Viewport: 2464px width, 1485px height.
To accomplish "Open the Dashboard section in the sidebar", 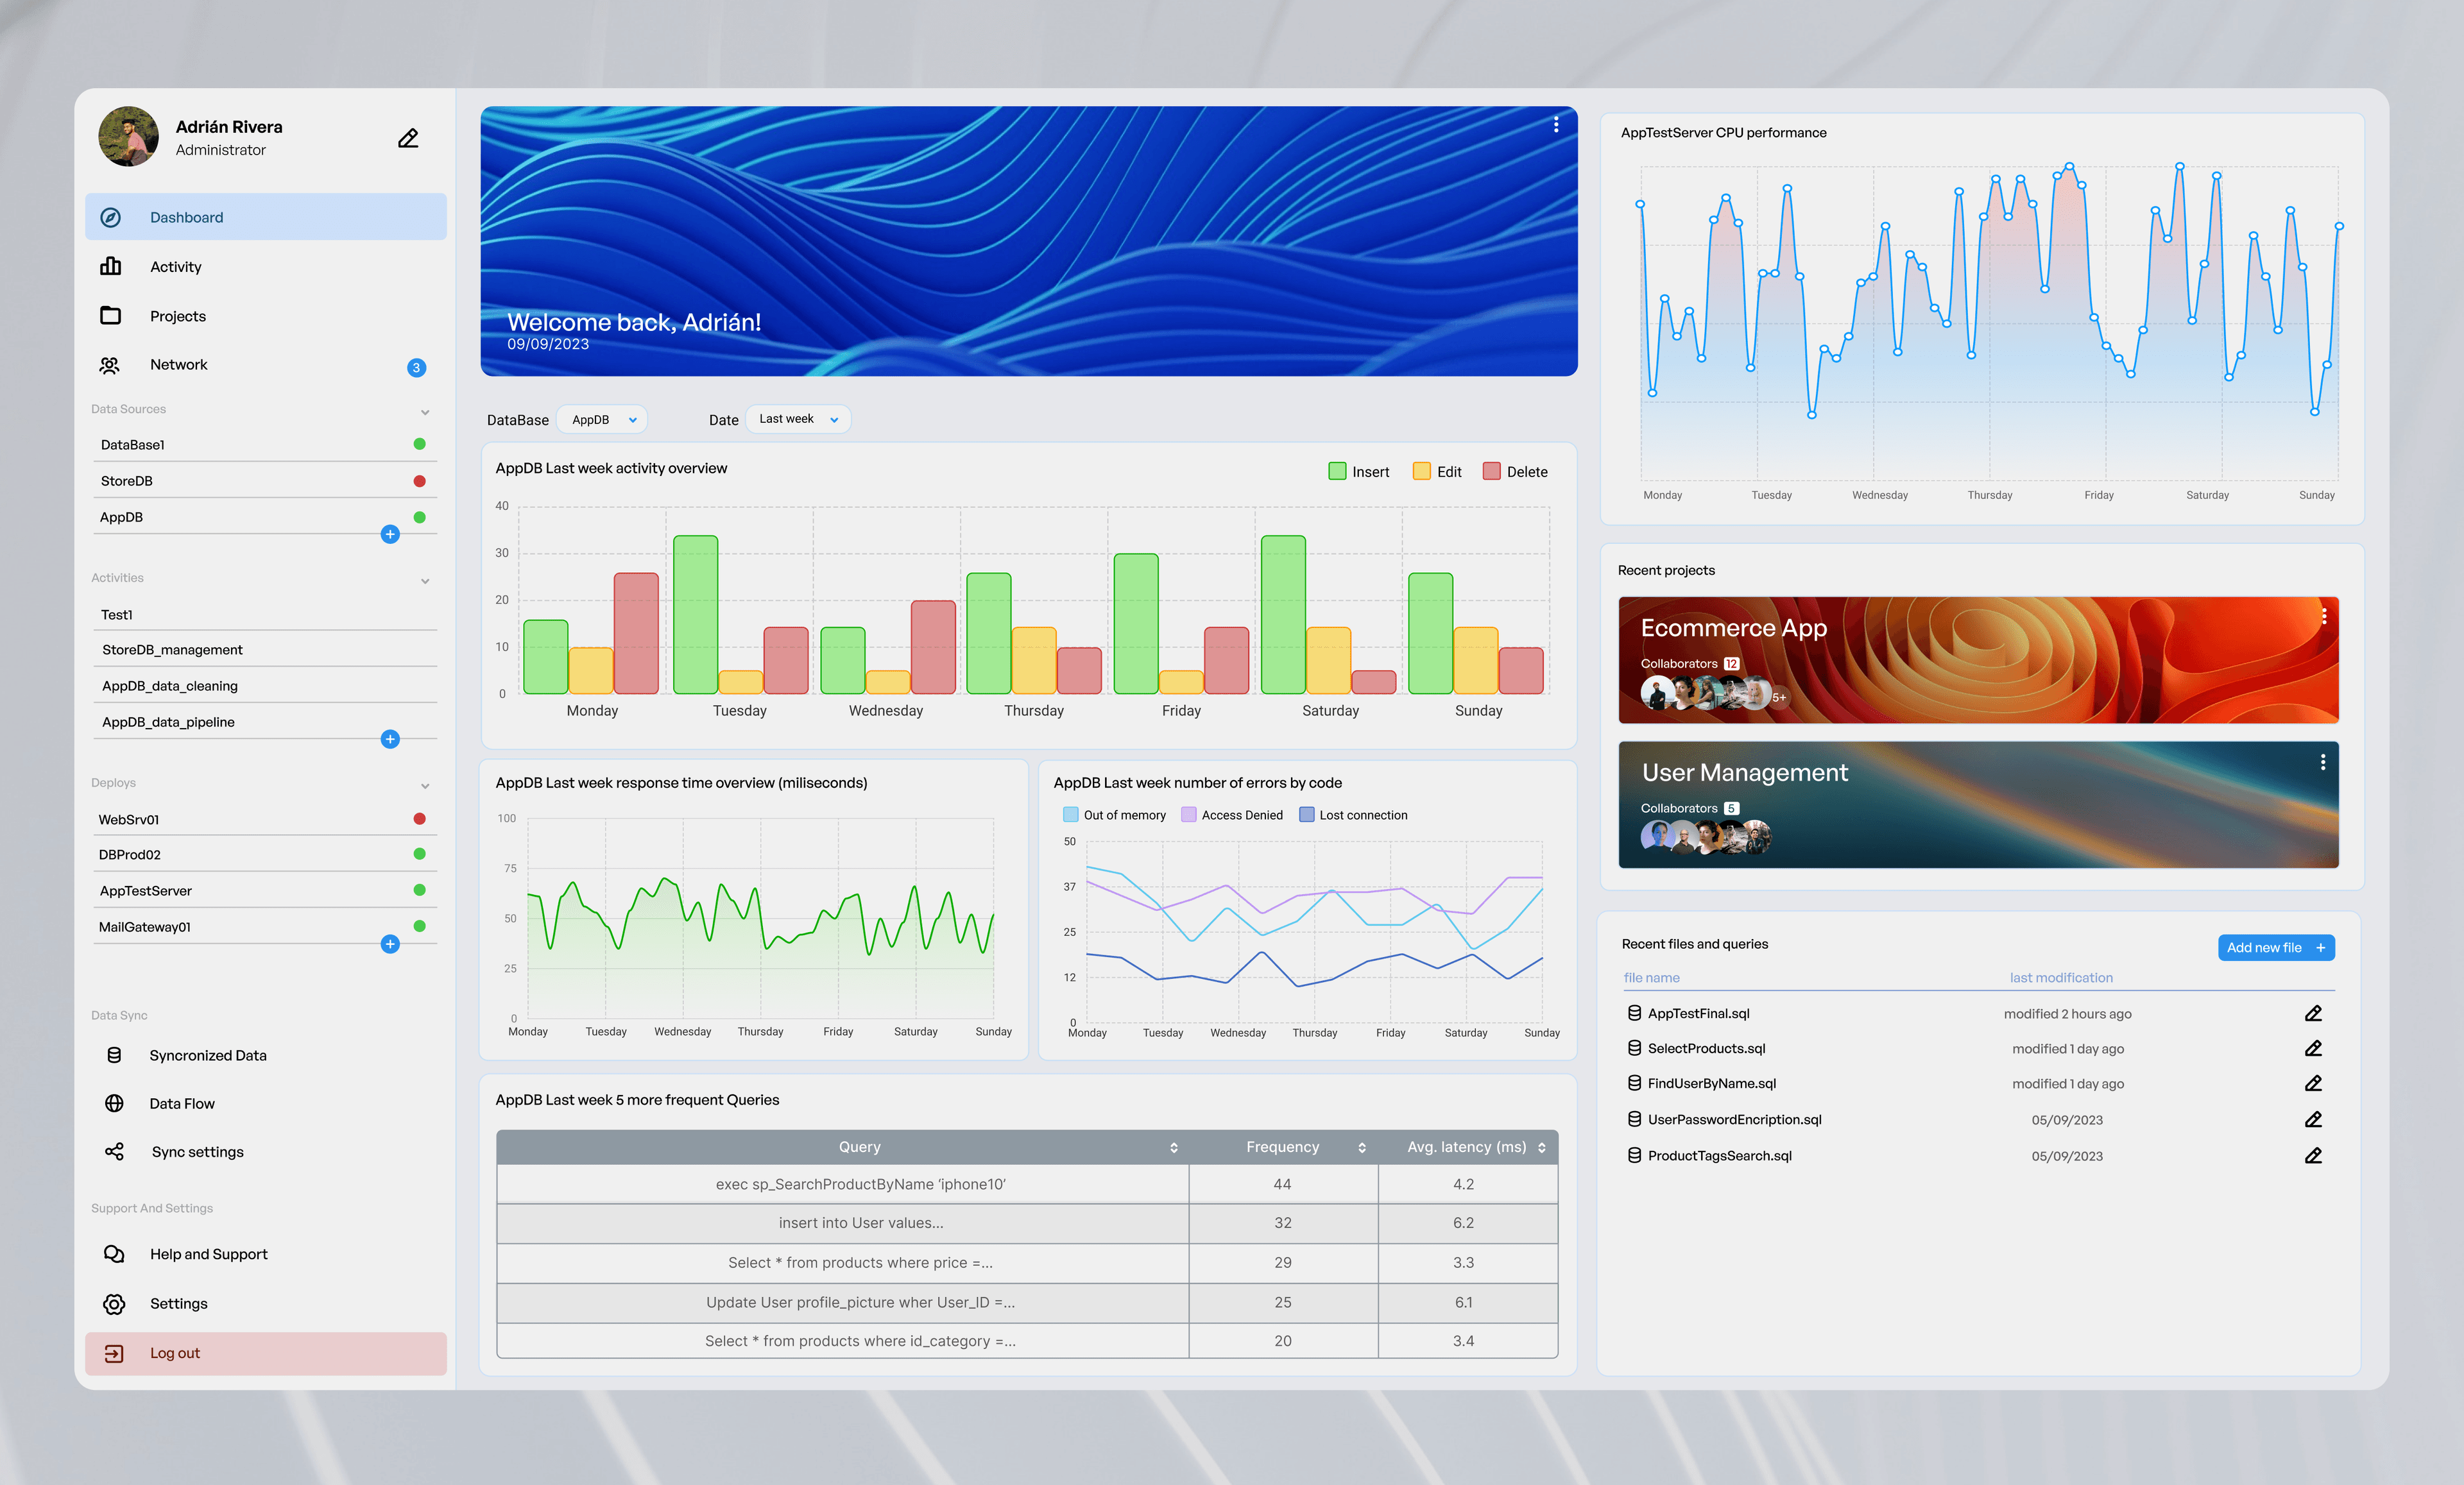I will [x=186, y=217].
